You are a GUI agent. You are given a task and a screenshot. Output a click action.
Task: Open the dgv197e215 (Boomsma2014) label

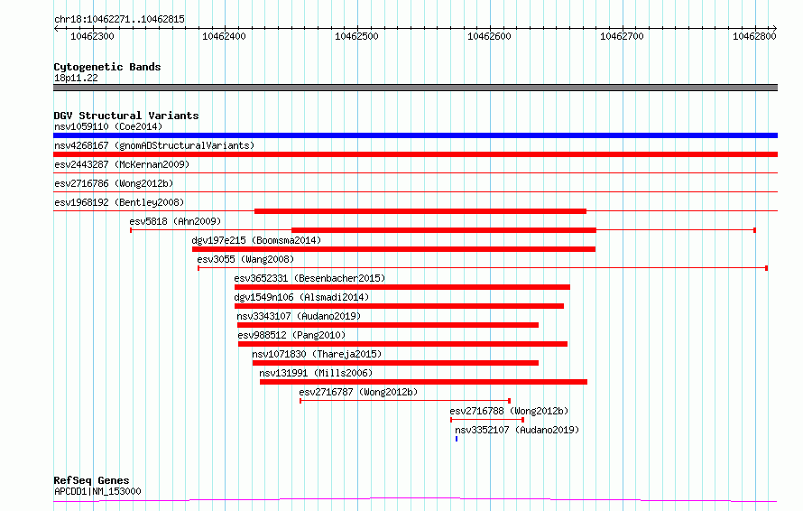(256, 240)
